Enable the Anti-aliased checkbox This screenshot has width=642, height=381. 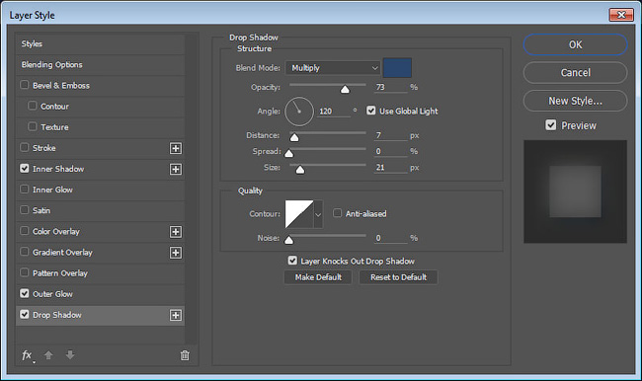point(337,213)
